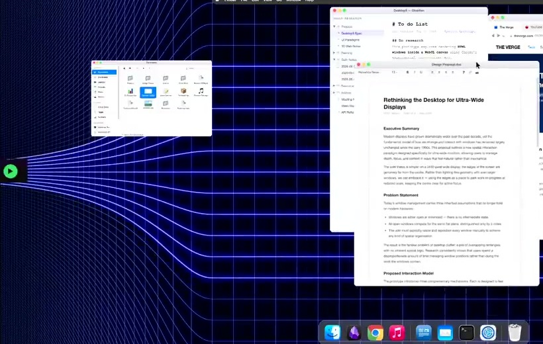Viewport: 543px width, 344px height.
Task: Open the Tech link on The Verge
Action: coord(531,47)
